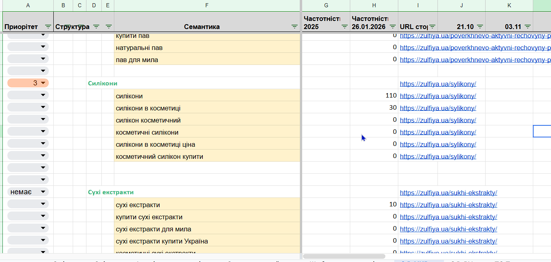Open the 03.11 column filter
Viewport: 551px width, 262px height.
[528, 27]
